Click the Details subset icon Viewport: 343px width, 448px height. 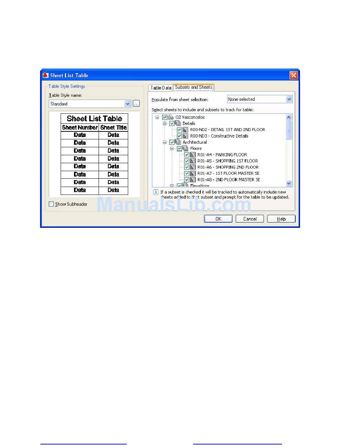pyautogui.click(x=178, y=123)
